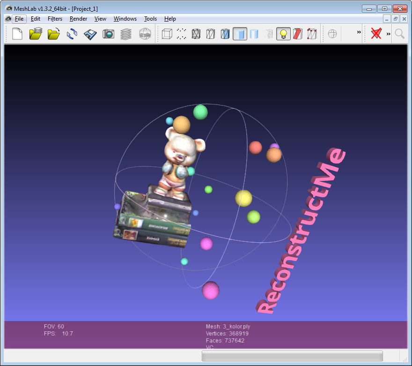Show the layer dialog
The image size is (412, 366).
pos(126,34)
